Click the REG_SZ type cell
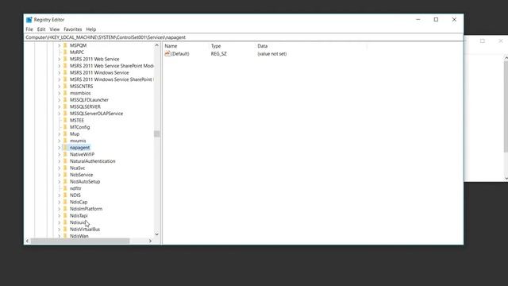This screenshot has height=286, width=508. coord(219,54)
